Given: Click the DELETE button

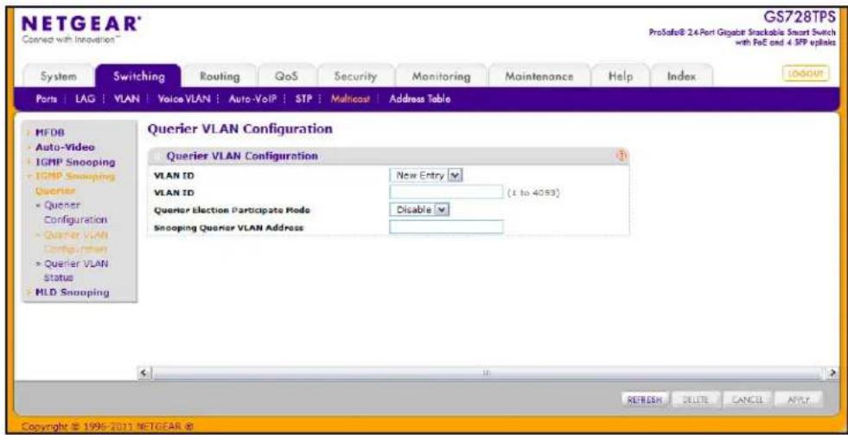Looking at the screenshot, I should pyautogui.click(x=696, y=400).
